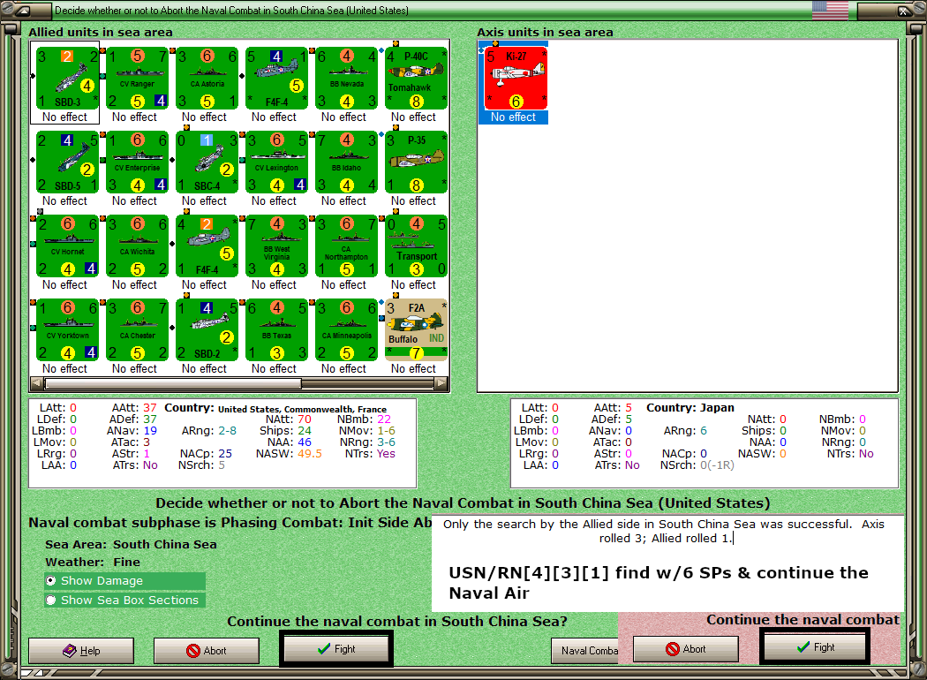
Task: Select the CA Wichita cruiser unit
Action: click(x=138, y=246)
